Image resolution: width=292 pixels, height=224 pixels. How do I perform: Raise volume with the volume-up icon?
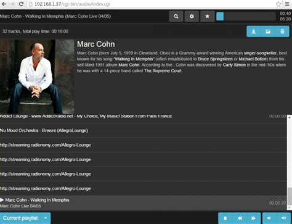point(283,218)
